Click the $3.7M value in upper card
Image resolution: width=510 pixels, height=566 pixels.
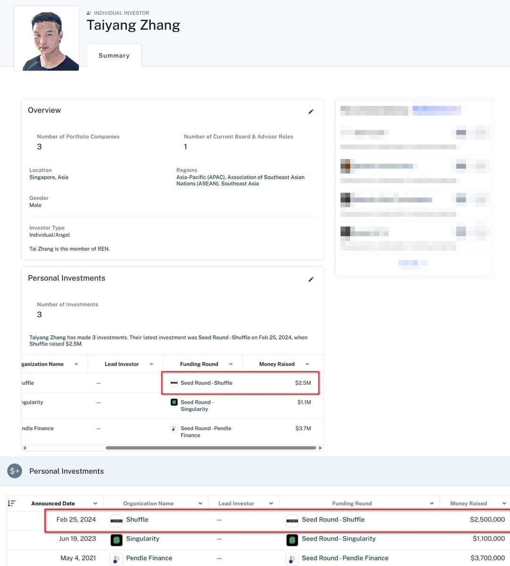click(x=304, y=429)
